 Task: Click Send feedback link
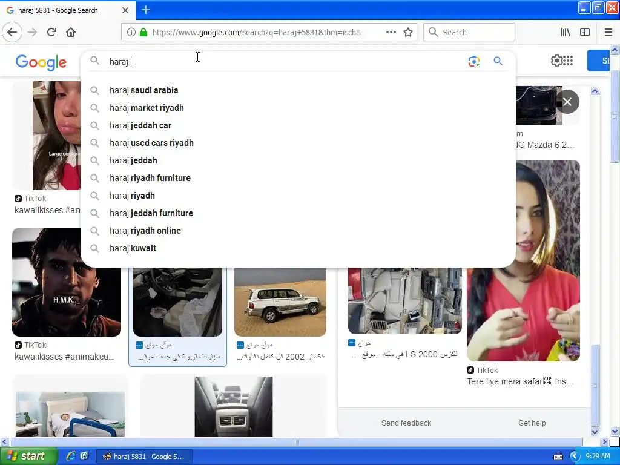click(406, 423)
